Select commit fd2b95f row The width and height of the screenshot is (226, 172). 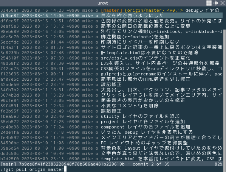[111, 111]
